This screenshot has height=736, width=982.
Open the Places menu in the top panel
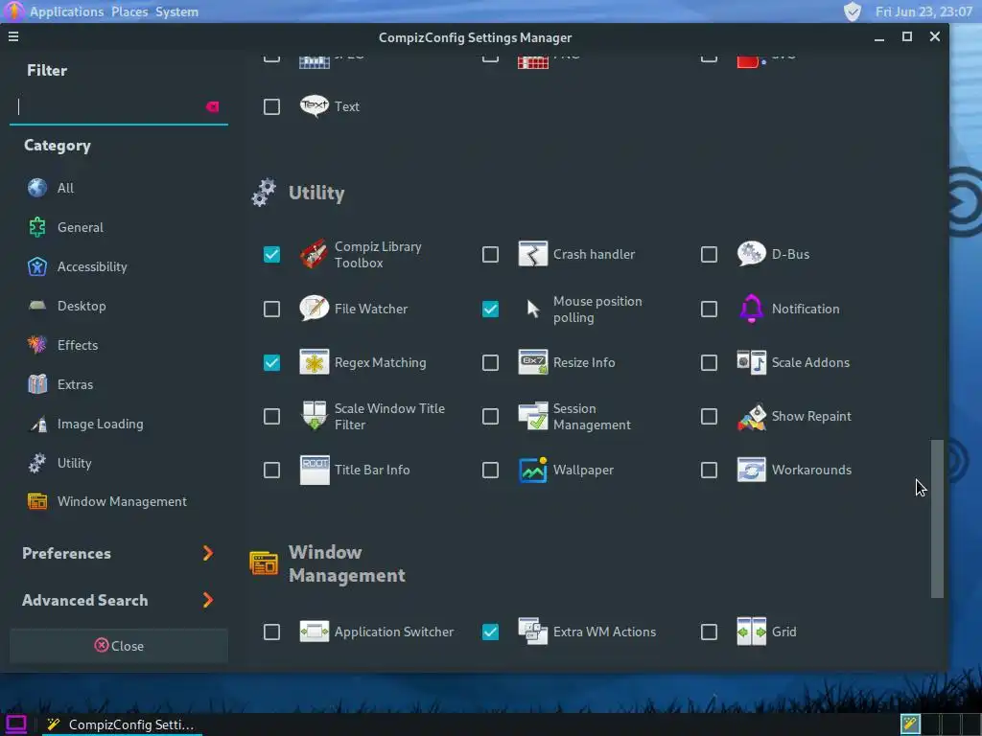tap(129, 11)
